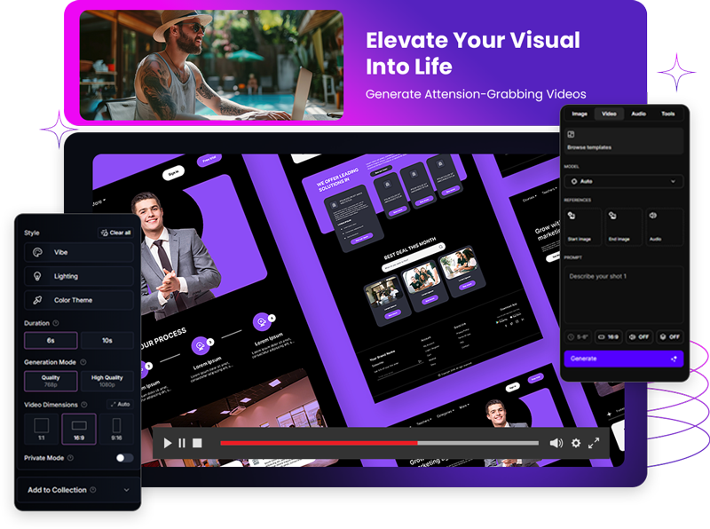The image size is (710, 529).
Task: Select the 10s duration option
Action: click(x=106, y=341)
